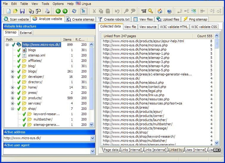The height and width of the screenshot is (163, 225).
Task: Click the blue Help question mark icon
Action: (x=169, y=11)
